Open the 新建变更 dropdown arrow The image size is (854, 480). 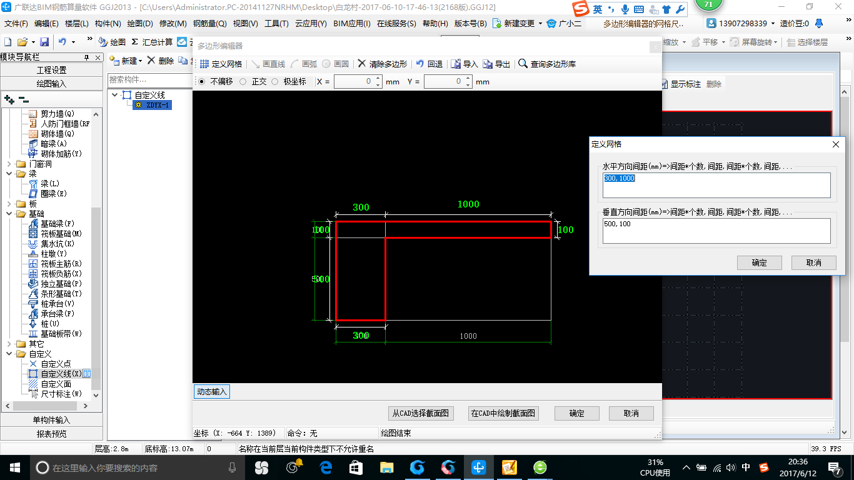click(539, 24)
